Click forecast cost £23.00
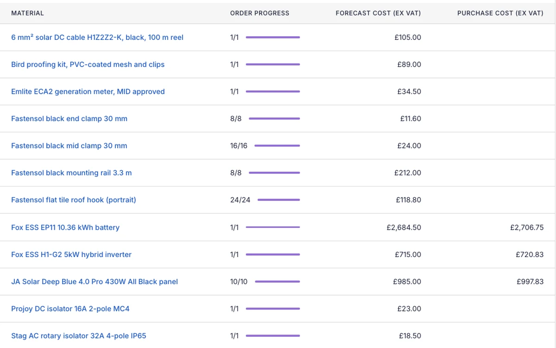This screenshot has width=556, height=348. tap(410, 309)
